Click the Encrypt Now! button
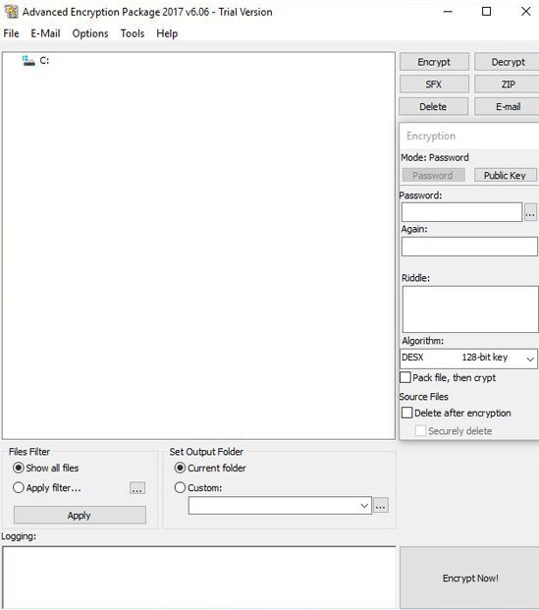 click(x=469, y=579)
